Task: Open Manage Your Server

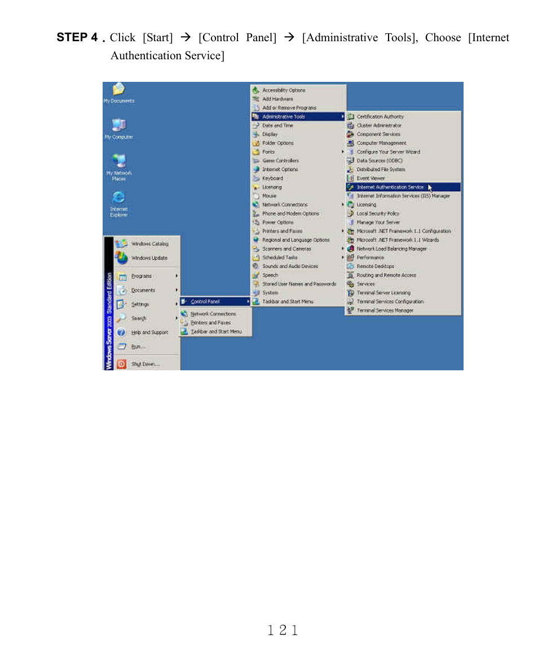Action: (x=403, y=222)
